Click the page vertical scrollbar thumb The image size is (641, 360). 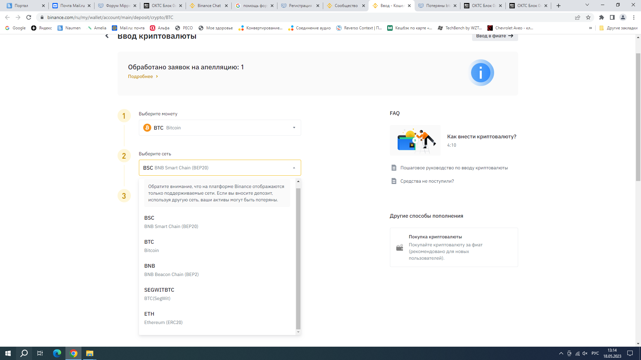click(638, 117)
